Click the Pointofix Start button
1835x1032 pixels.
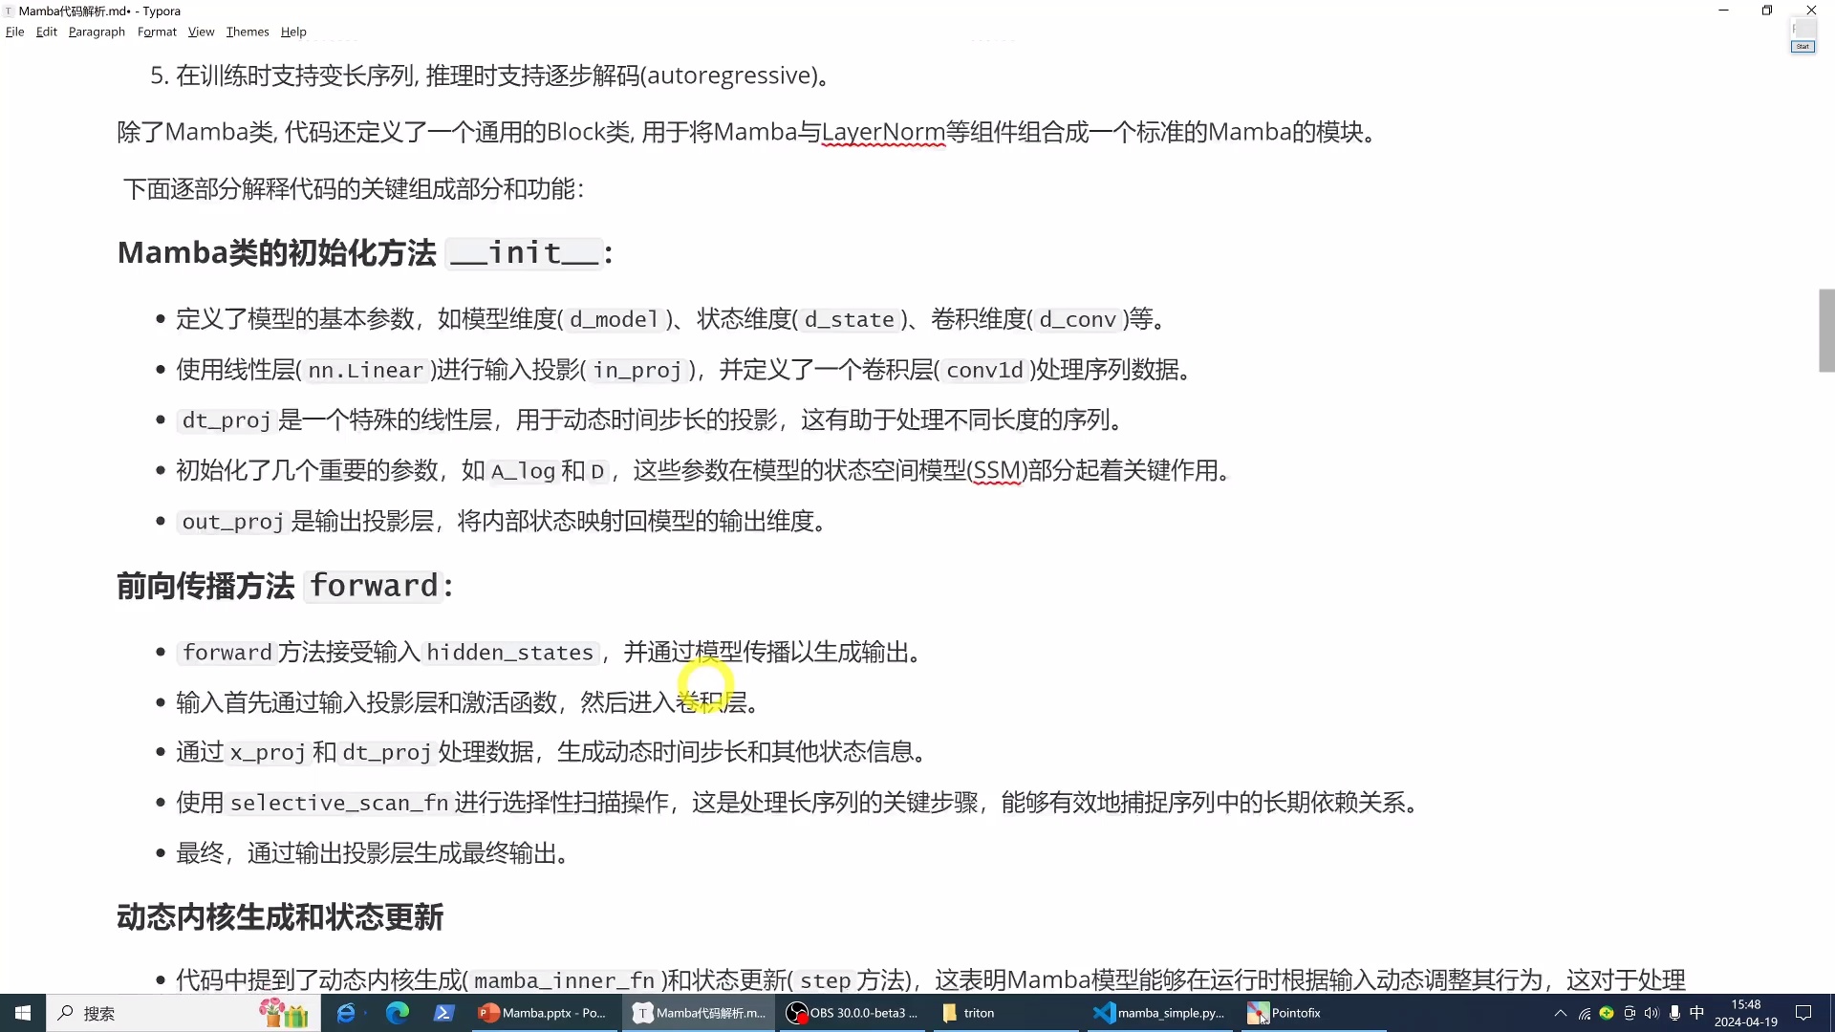1804,46
